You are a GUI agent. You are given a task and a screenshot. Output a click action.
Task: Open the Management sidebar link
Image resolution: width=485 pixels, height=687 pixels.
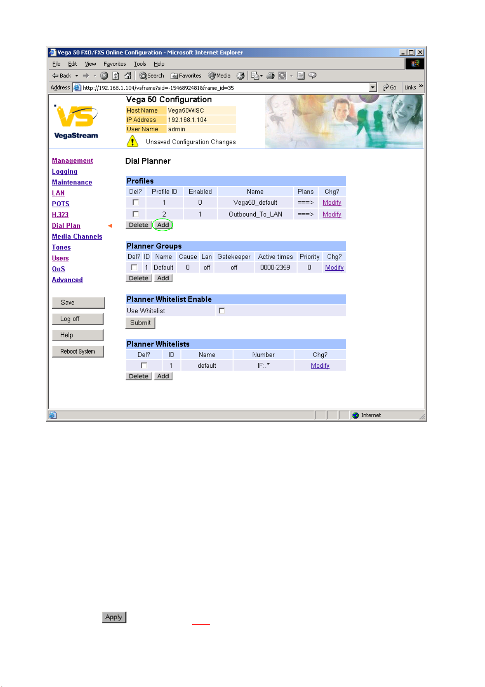click(72, 161)
